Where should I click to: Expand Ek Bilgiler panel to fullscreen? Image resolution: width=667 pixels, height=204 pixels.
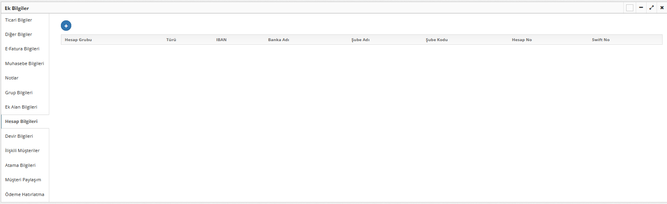tap(651, 8)
